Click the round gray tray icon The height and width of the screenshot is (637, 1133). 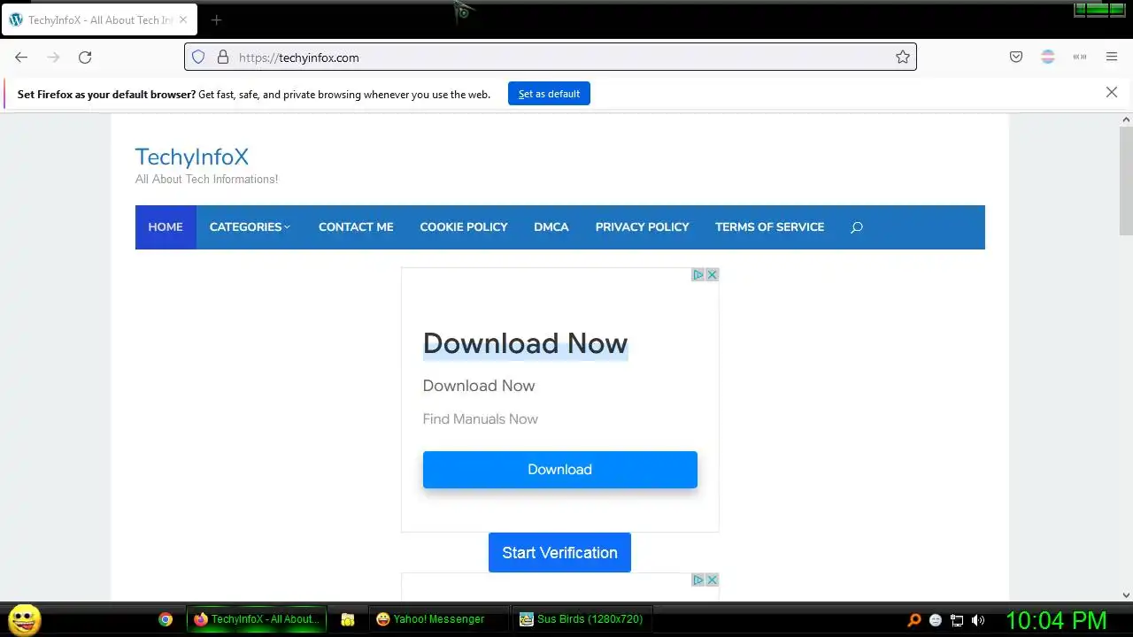pos(936,620)
